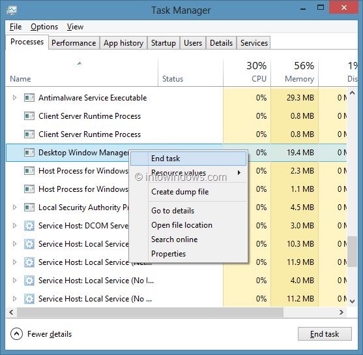Screen dimensions: 363x355
Task: Click the Antimalware Service Executable process icon
Action: tap(29, 98)
